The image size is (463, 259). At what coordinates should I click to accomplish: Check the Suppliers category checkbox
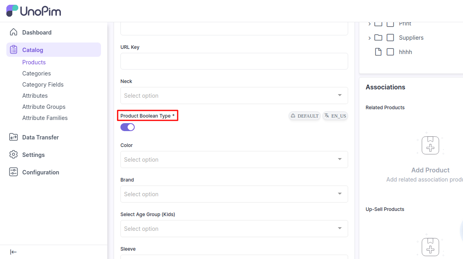click(390, 38)
